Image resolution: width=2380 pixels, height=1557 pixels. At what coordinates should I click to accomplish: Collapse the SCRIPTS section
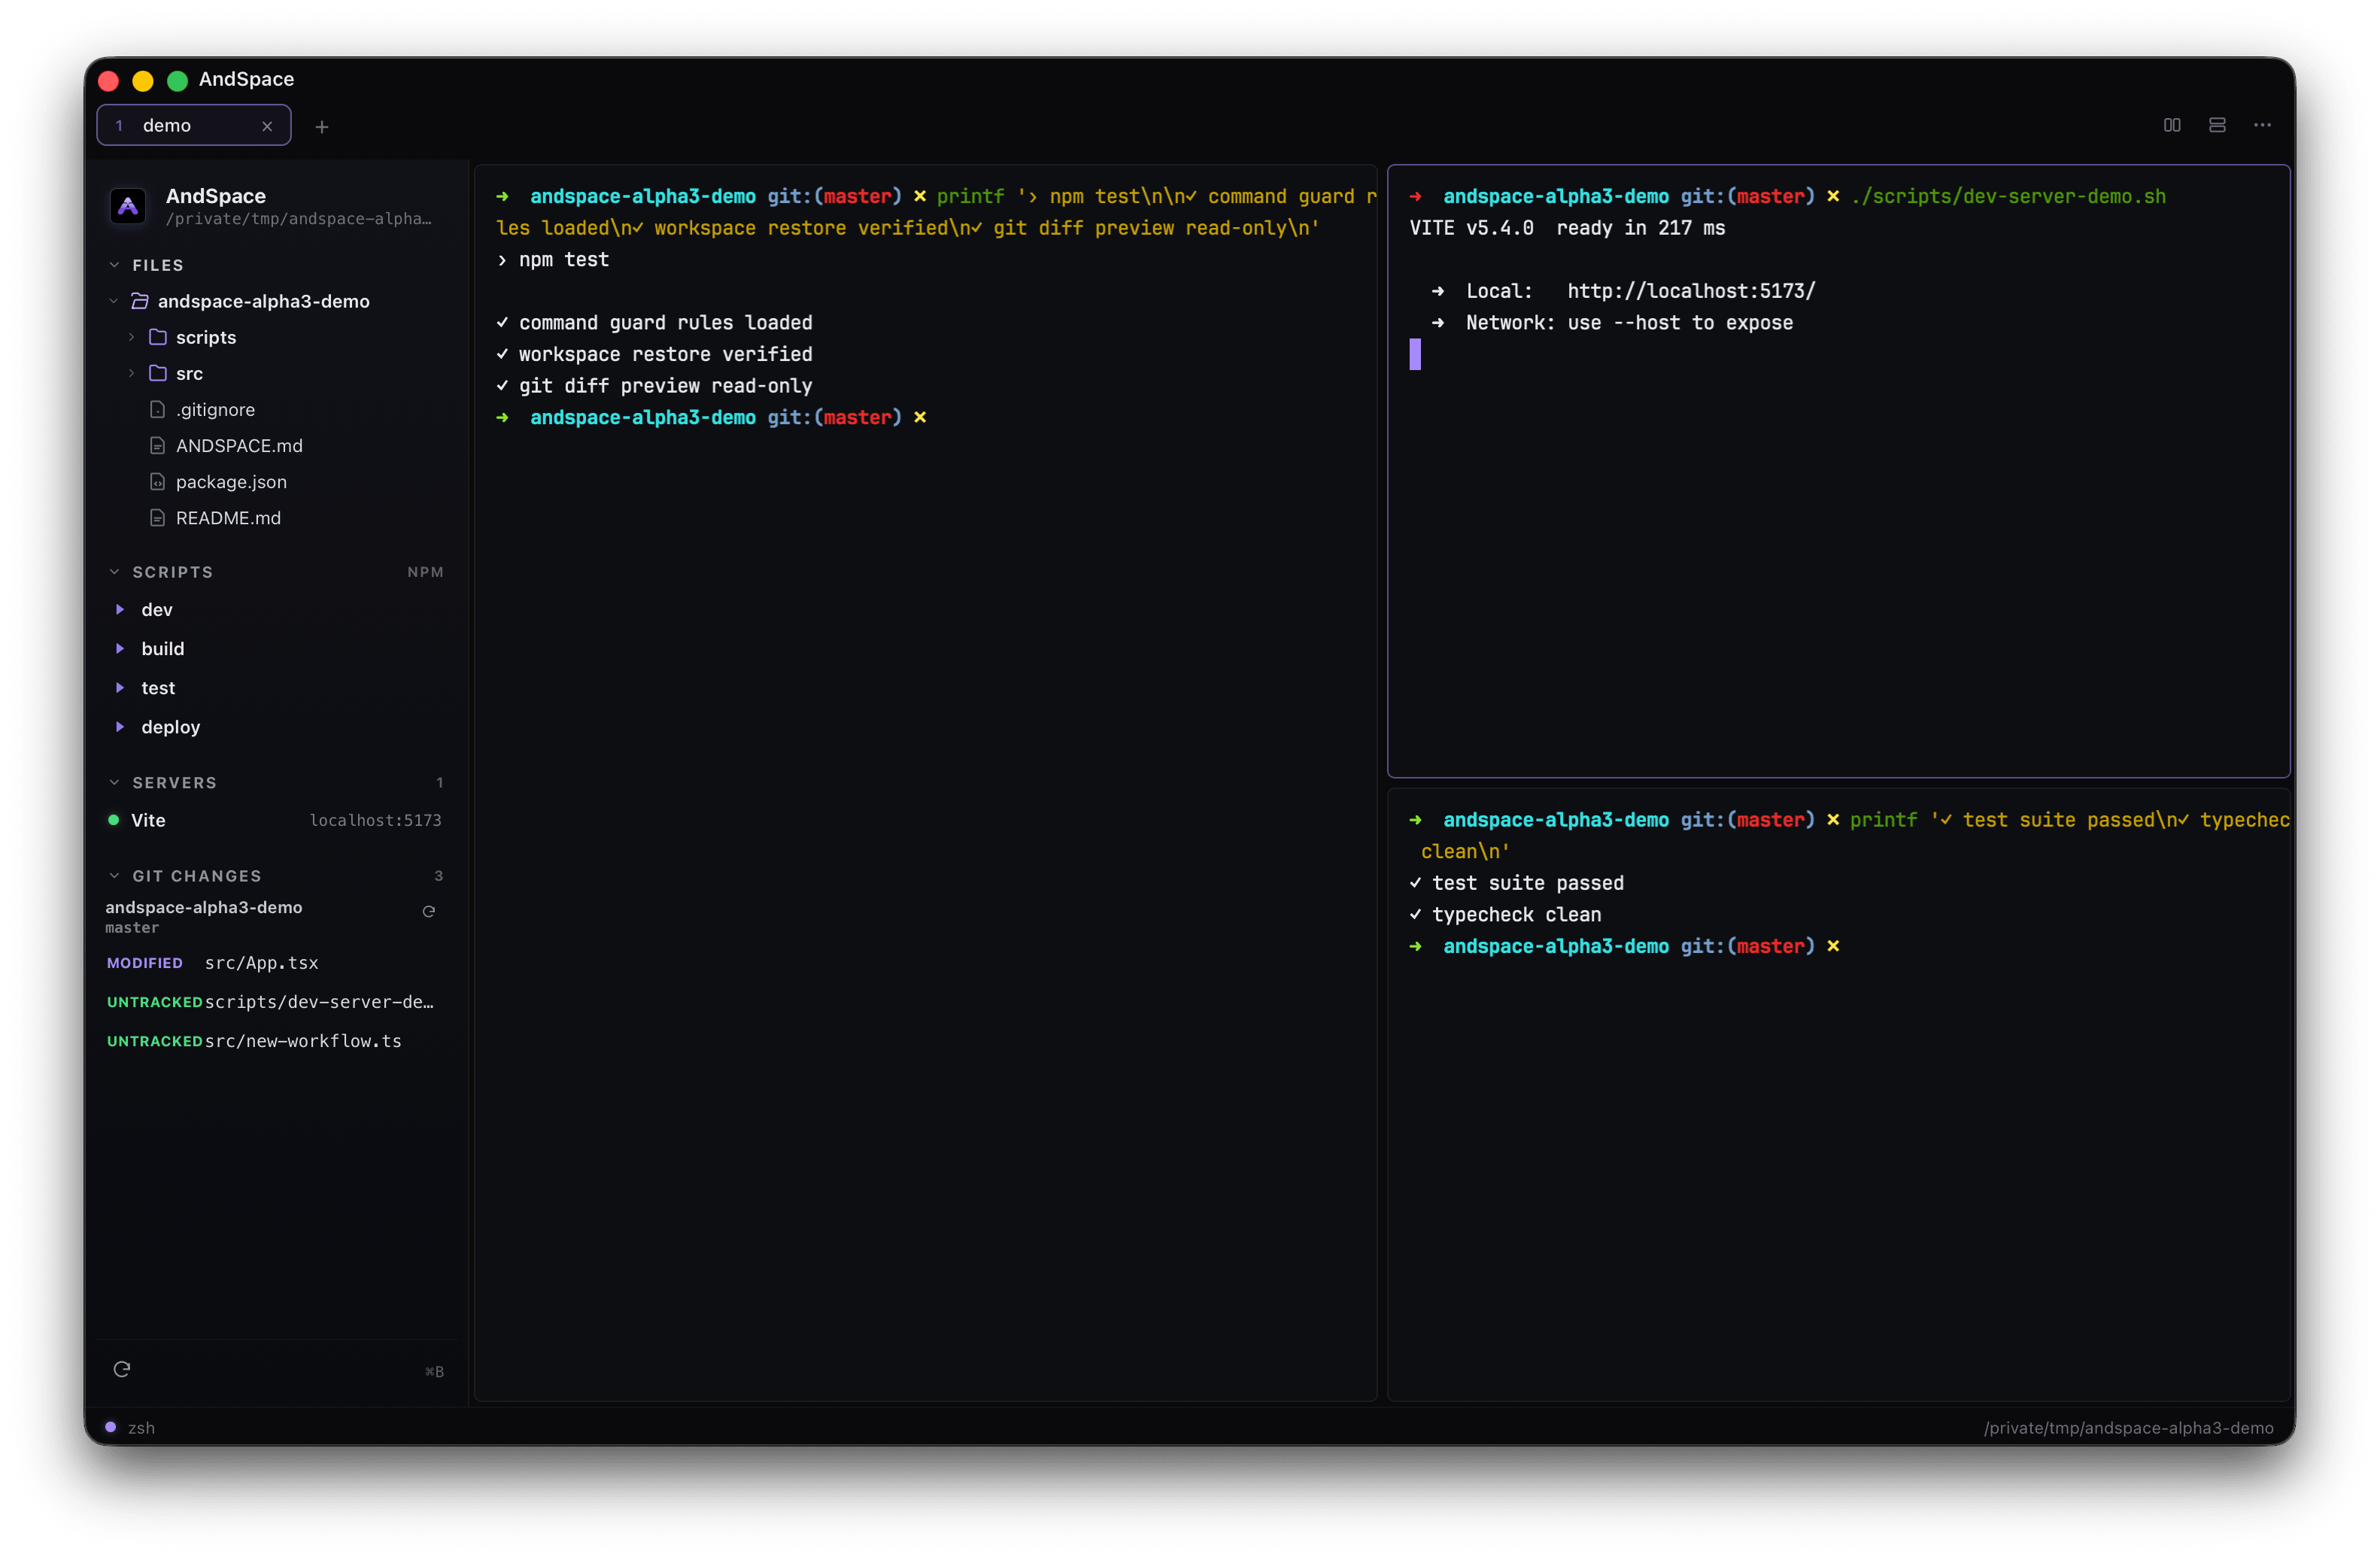pyautogui.click(x=114, y=572)
